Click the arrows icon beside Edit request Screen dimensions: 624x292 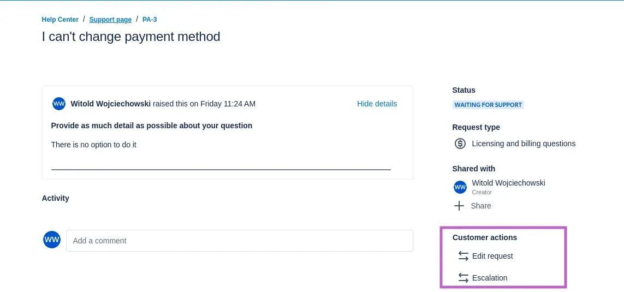coord(463,256)
